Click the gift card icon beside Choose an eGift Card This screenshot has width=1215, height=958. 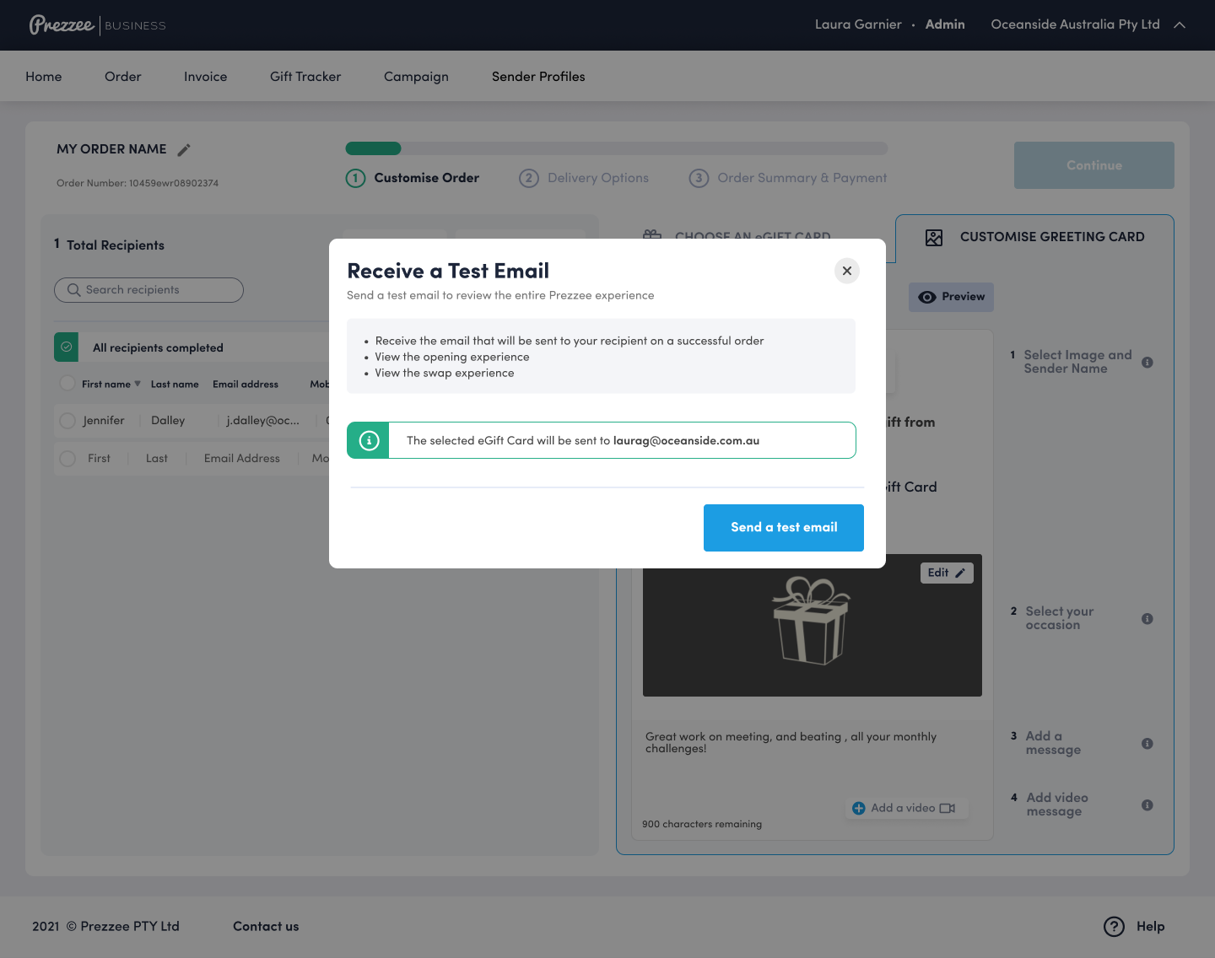pyautogui.click(x=652, y=234)
